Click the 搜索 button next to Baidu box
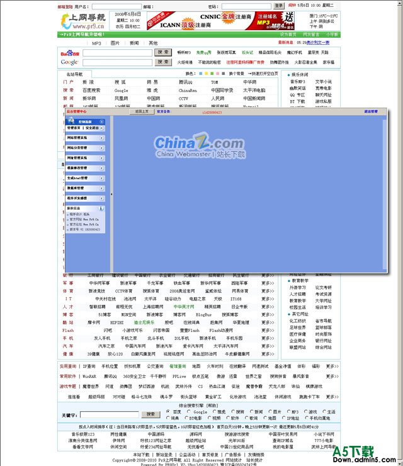 [x=163, y=52]
